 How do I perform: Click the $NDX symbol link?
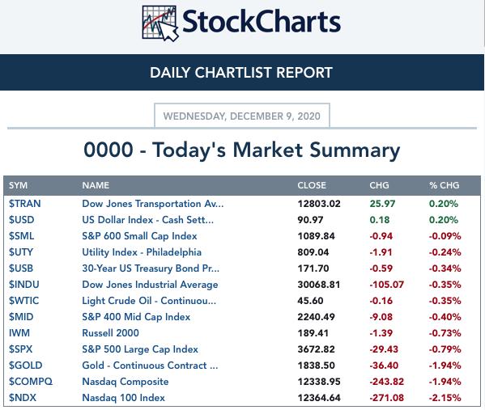coord(23,398)
